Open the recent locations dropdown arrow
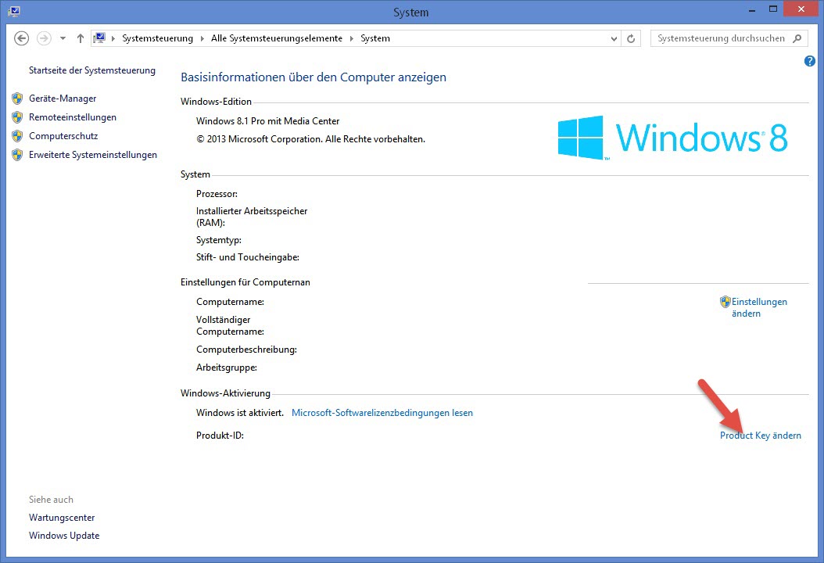This screenshot has width=824, height=563. 63,38
